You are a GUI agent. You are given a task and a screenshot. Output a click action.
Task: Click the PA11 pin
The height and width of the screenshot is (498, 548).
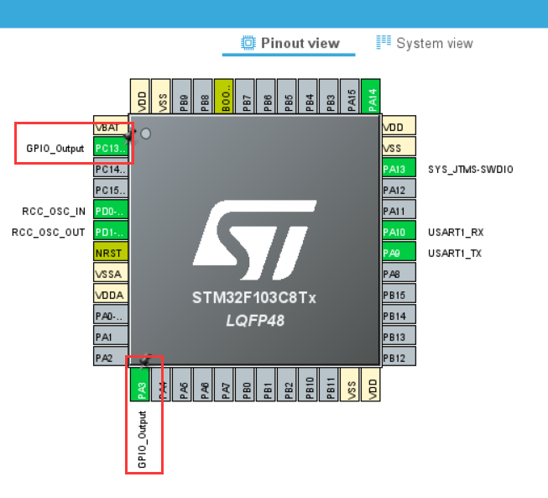pyautogui.click(x=399, y=211)
